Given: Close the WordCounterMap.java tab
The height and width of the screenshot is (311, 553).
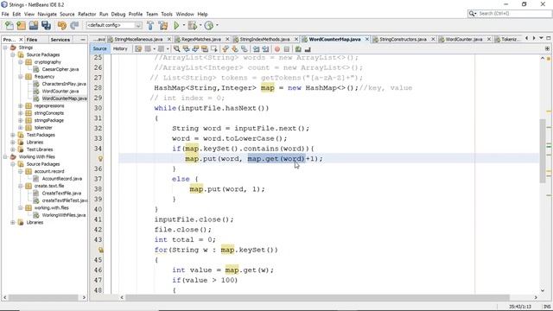Looking at the screenshot, I should 366,39.
